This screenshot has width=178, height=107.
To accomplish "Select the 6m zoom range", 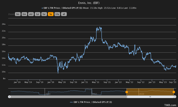I will 24,14.
